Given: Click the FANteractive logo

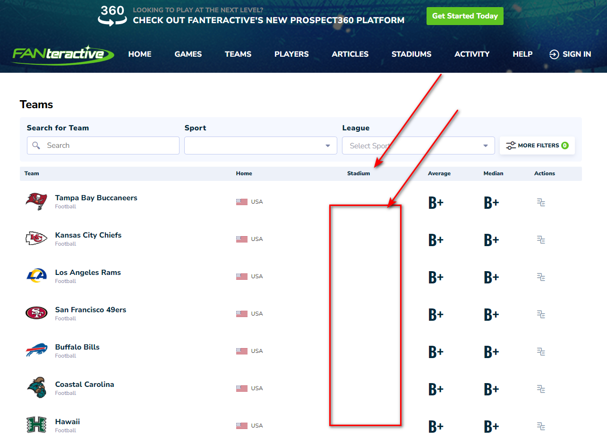Looking at the screenshot, I should 63,54.
